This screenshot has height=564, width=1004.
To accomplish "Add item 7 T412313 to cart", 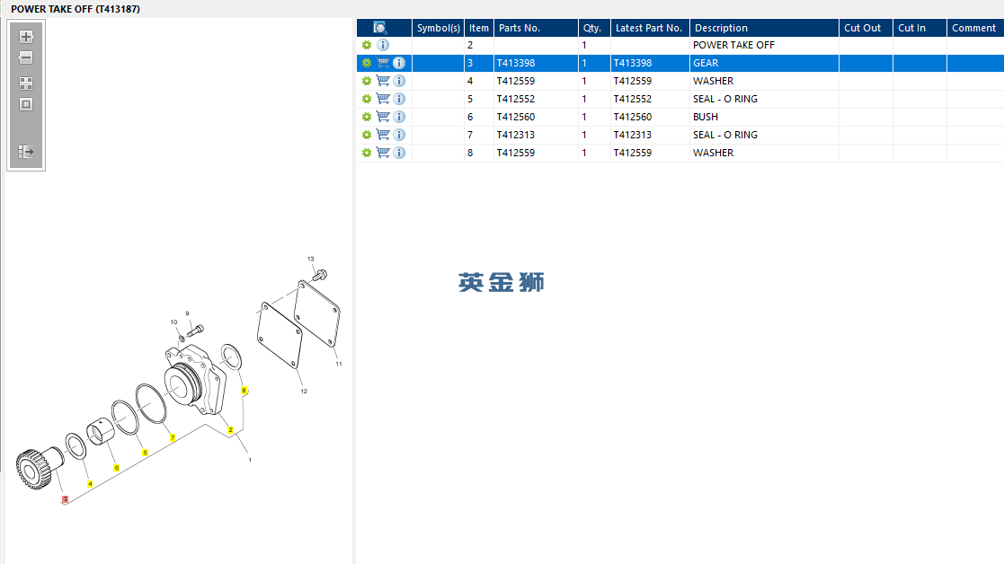I will click(x=383, y=135).
